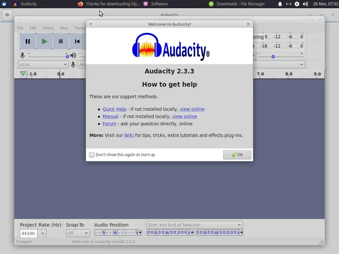Image resolution: width=339 pixels, height=254 pixels.
Task: Click the 7.0 mark on the timeline ruler
Action: 260,74
